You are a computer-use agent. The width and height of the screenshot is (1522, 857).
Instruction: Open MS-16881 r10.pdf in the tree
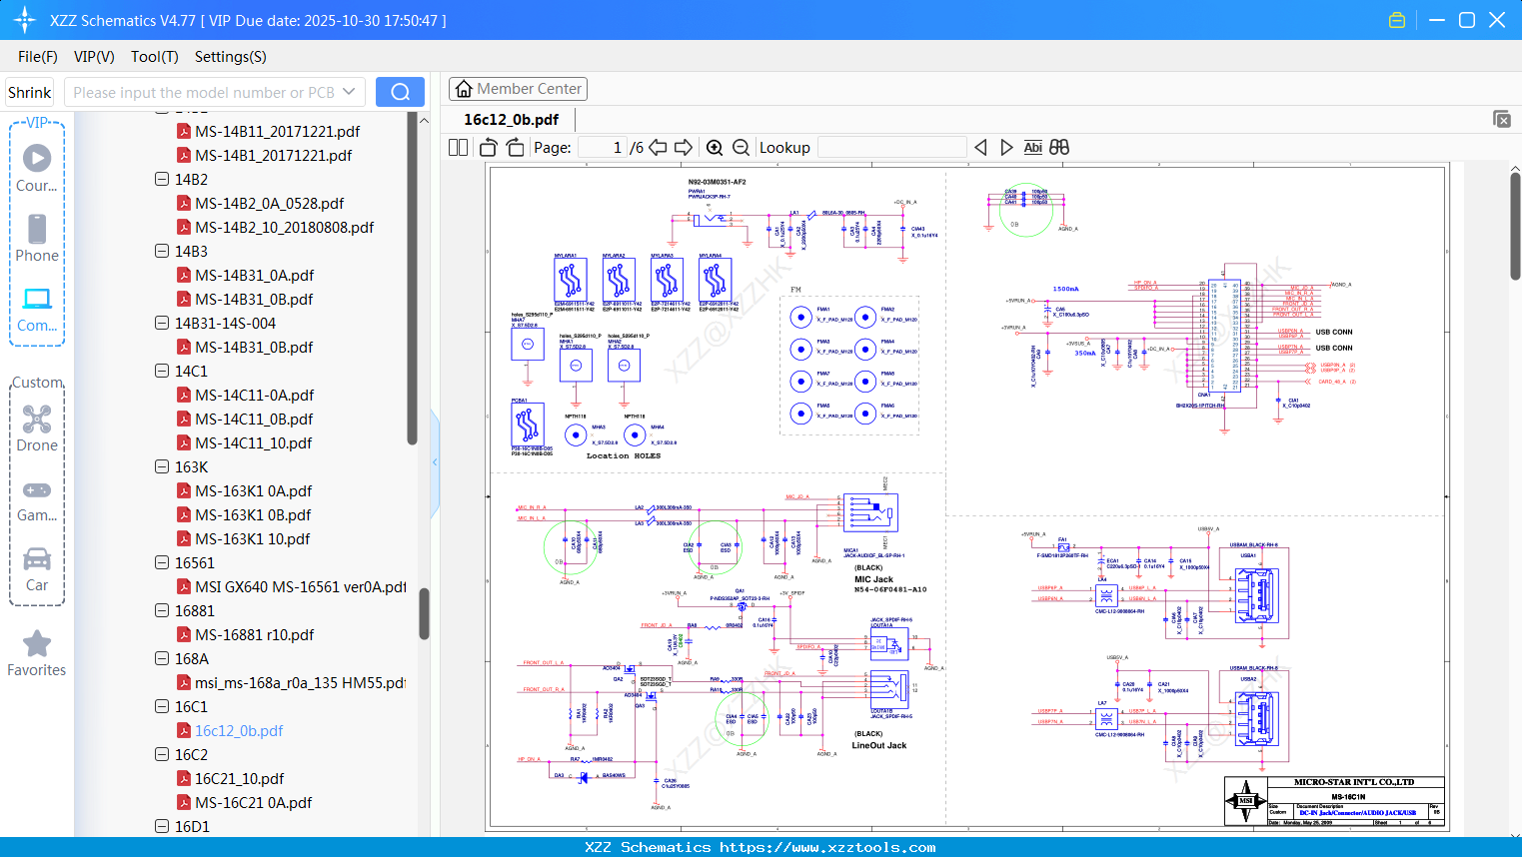tap(254, 635)
